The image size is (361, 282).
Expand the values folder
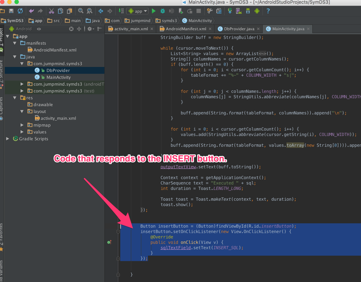(22, 132)
